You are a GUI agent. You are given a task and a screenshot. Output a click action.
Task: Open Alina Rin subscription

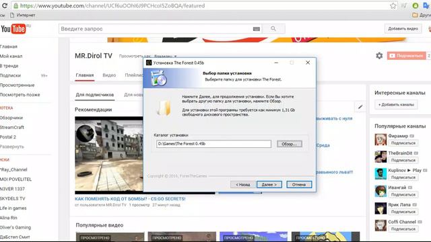pos(9,218)
